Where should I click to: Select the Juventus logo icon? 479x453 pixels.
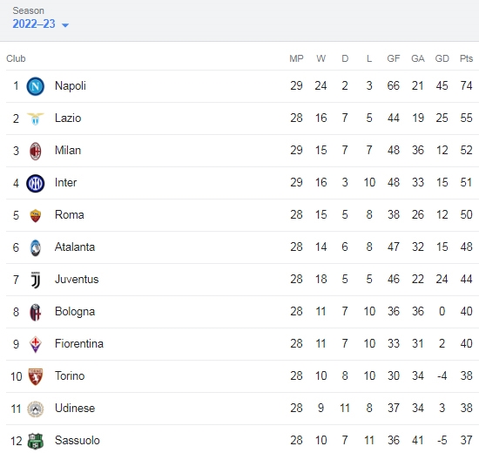(36, 280)
